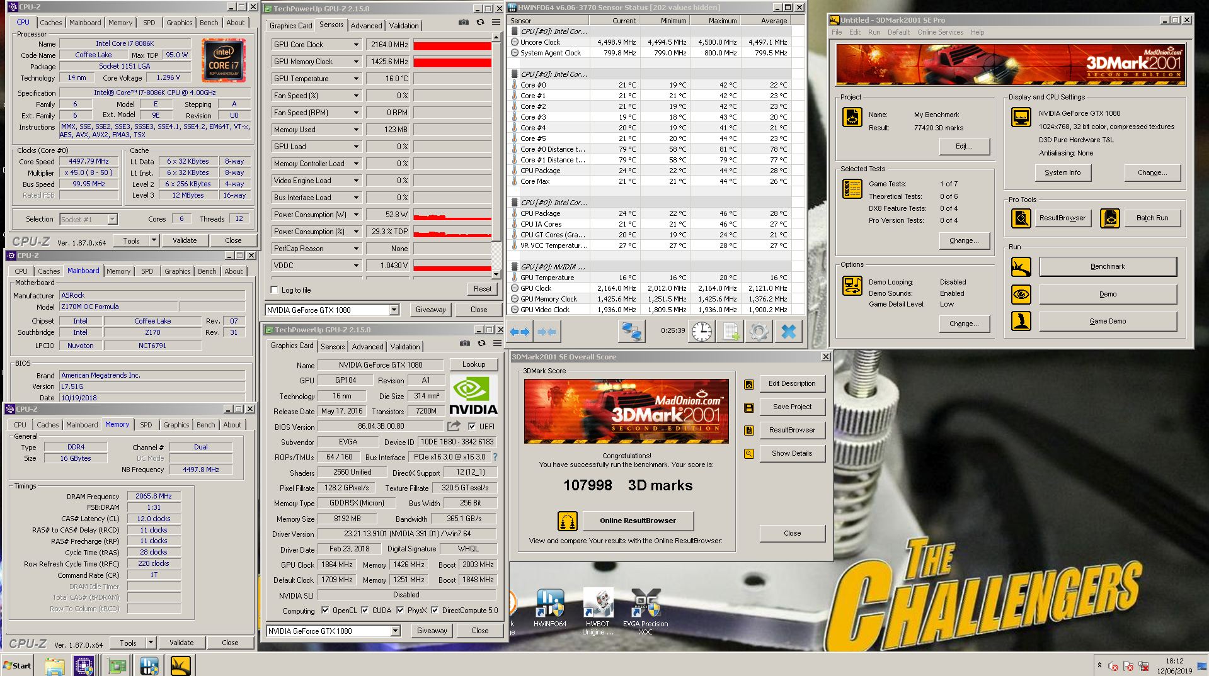Click the System Info button
The height and width of the screenshot is (676, 1209).
[1063, 172]
